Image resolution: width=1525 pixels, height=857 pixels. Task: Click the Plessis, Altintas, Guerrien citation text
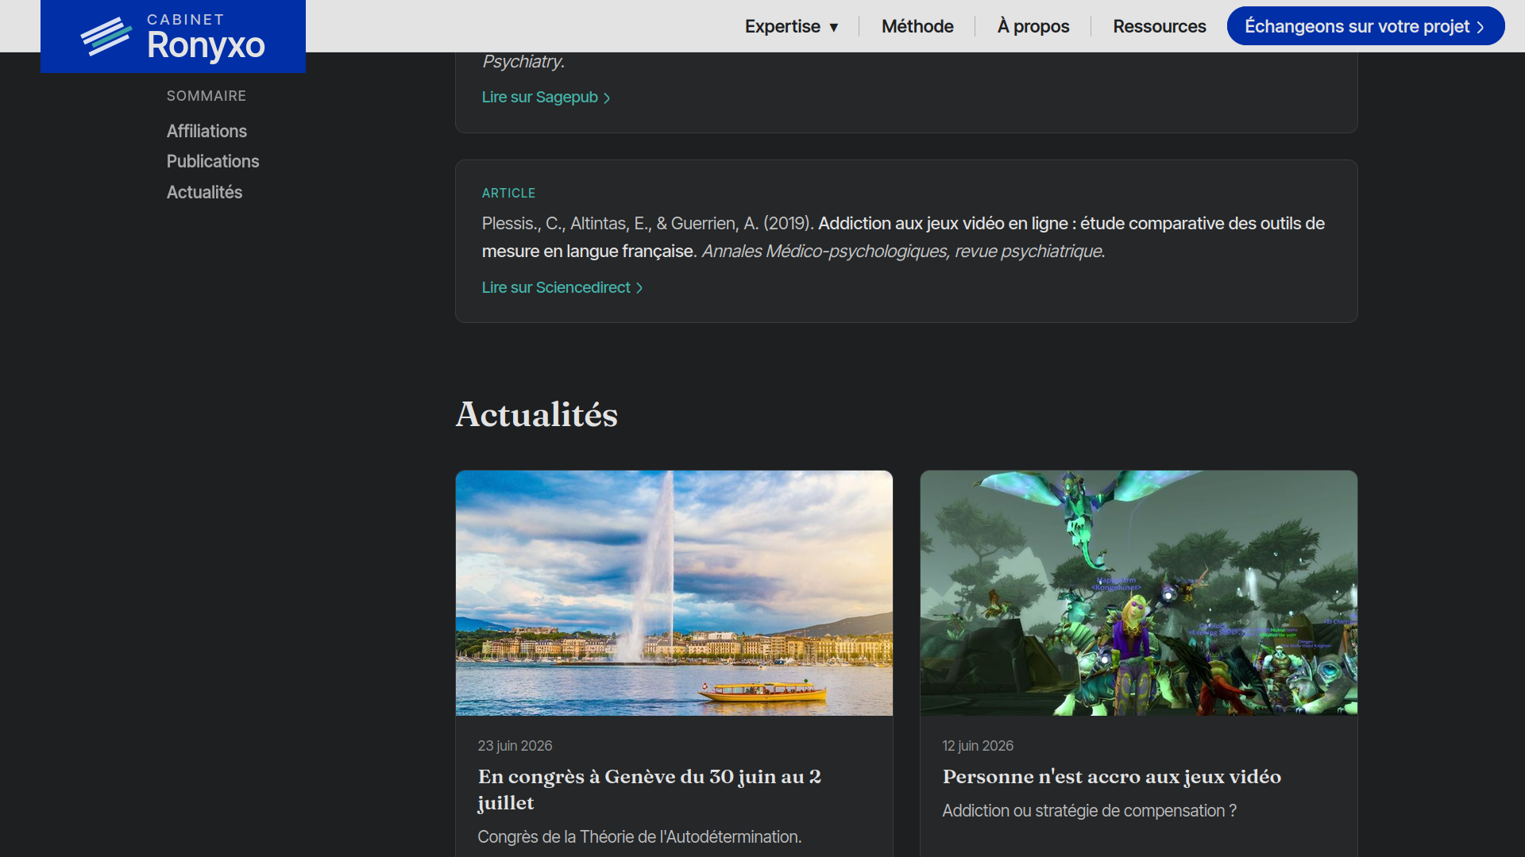point(903,237)
